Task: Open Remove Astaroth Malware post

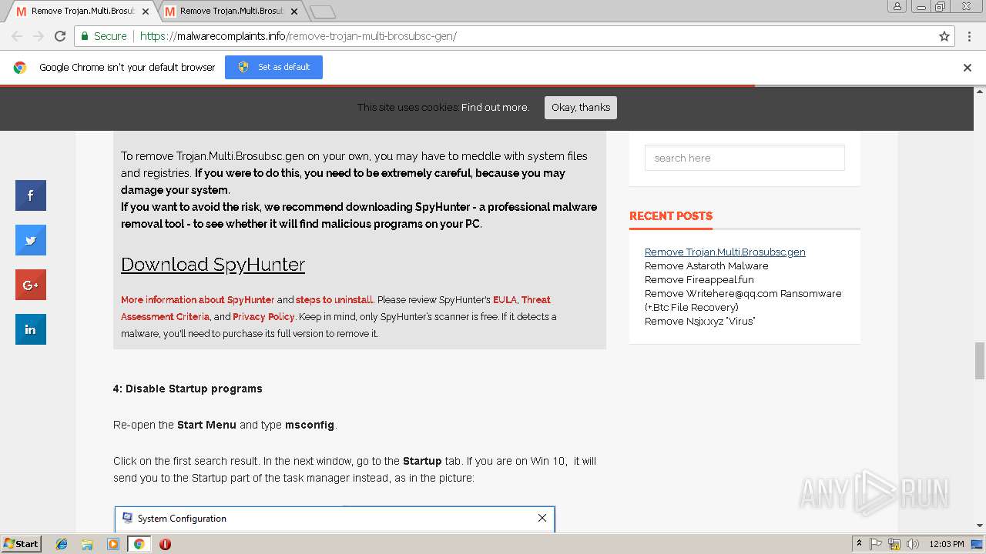Action: (x=706, y=265)
